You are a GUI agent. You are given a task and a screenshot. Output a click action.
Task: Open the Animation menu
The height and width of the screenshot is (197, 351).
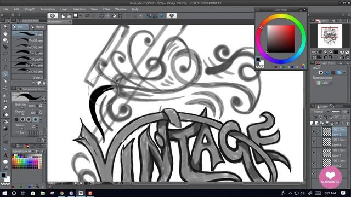[x=48, y=9]
